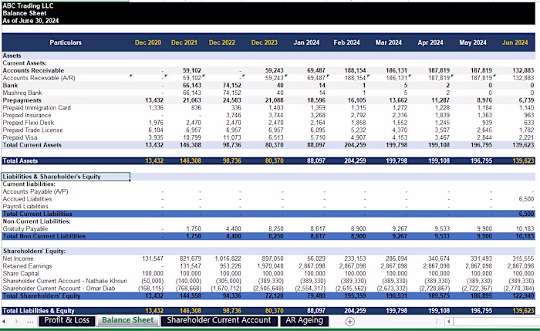The height and width of the screenshot is (331, 540).
Task: Click the 'ABC Trading LLC' title cell
Action: 28,6
